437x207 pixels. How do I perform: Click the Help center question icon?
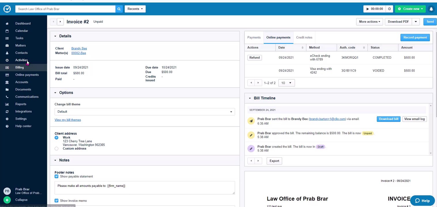pos(7,126)
